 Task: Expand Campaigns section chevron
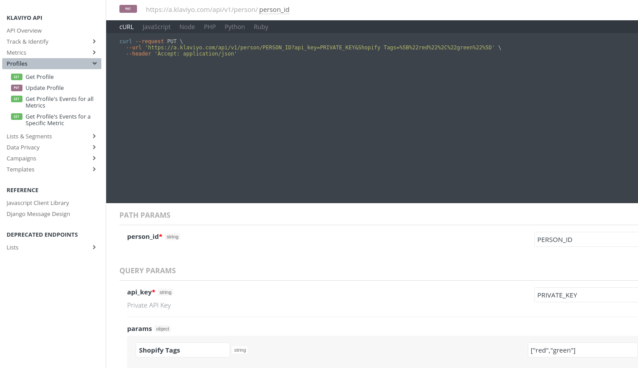coord(94,158)
